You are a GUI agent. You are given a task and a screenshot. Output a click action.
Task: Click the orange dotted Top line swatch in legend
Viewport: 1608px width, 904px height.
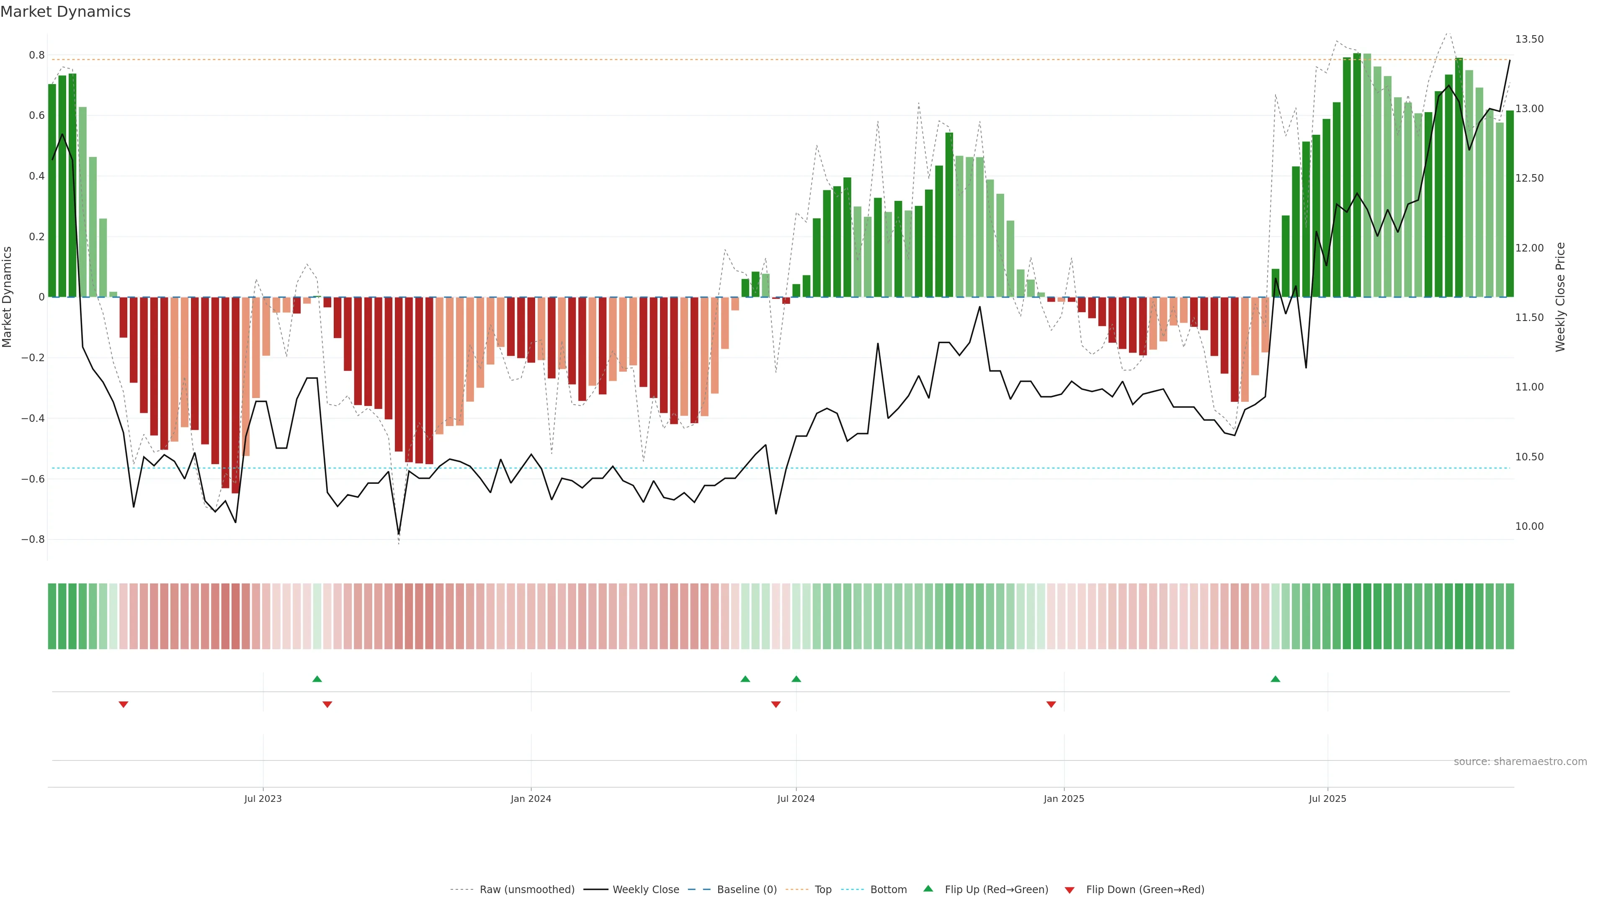(796, 890)
